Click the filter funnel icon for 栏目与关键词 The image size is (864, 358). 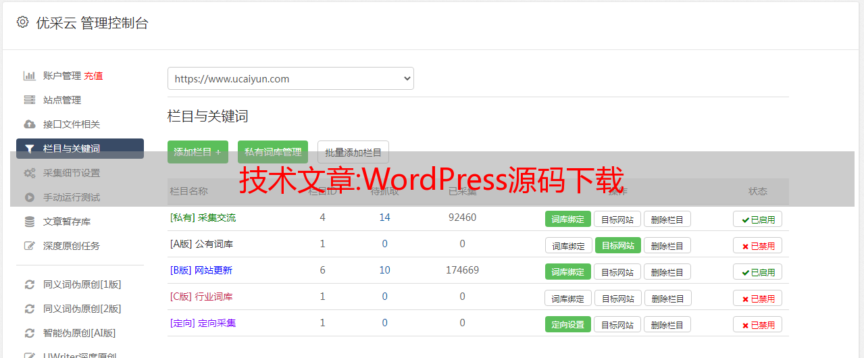pos(30,149)
